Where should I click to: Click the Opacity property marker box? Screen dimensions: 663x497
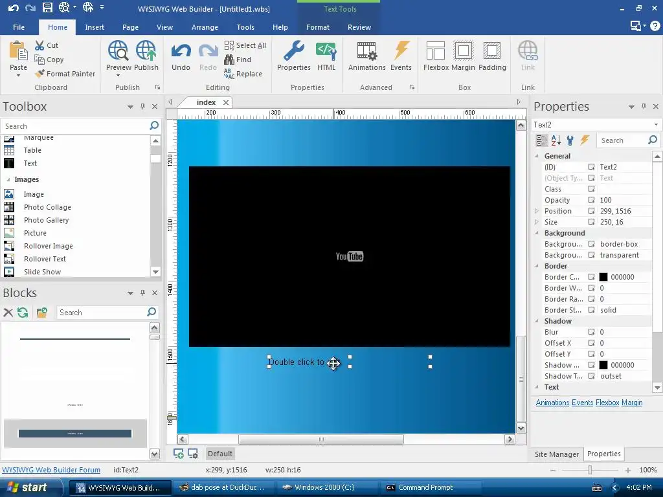click(x=591, y=200)
